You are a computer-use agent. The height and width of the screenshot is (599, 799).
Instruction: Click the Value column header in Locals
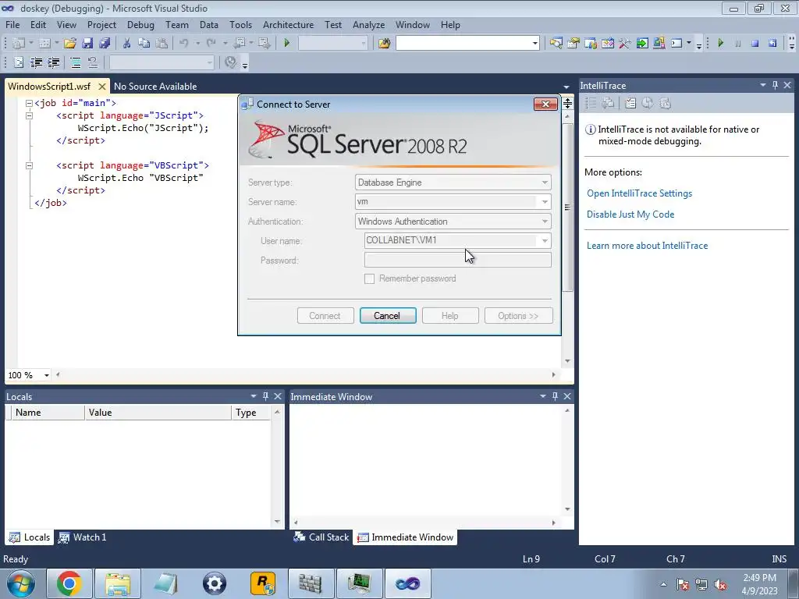[x=158, y=413]
